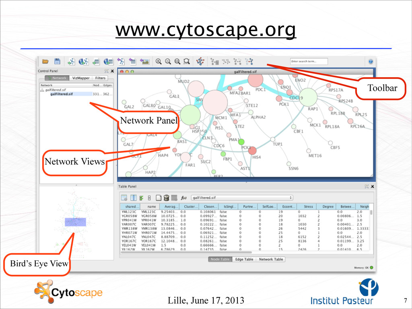Sort by the name column header
The width and height of the screenshot is (412, 309).
(x=150, y=206)
